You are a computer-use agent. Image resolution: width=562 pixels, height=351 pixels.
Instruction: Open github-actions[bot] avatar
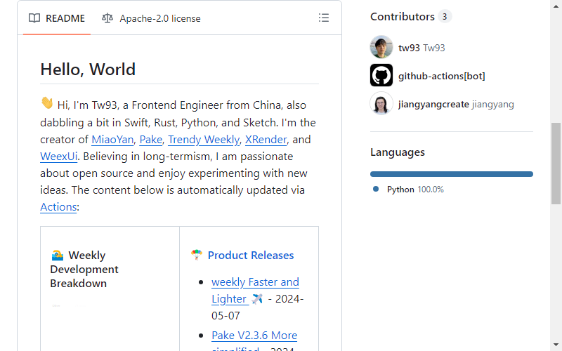381,75
